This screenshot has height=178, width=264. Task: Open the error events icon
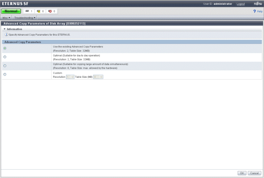pos(50,11)
